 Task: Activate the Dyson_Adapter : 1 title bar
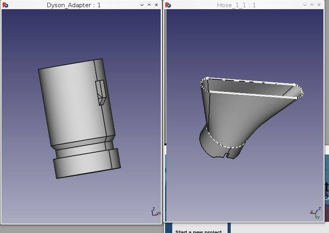click(74, 5)
